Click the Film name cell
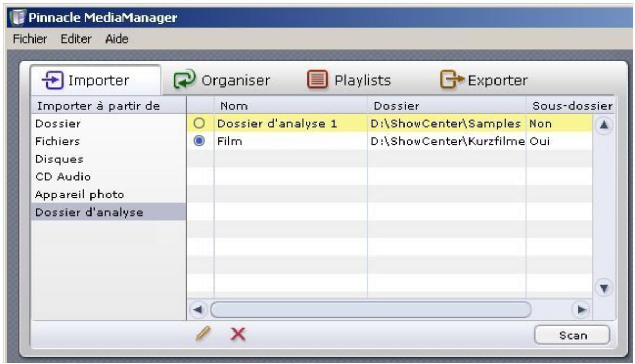 pyautogui.click(x=291, y=142)
